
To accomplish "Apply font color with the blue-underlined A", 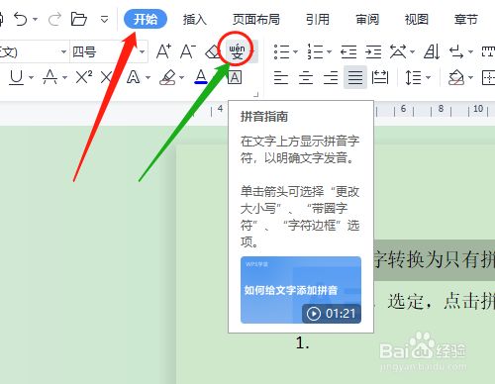I will click(201, 77).
